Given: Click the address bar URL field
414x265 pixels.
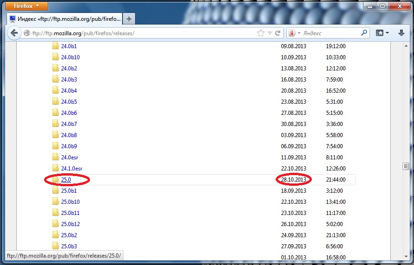Looking at the screenshot, I should pos(139,33).
